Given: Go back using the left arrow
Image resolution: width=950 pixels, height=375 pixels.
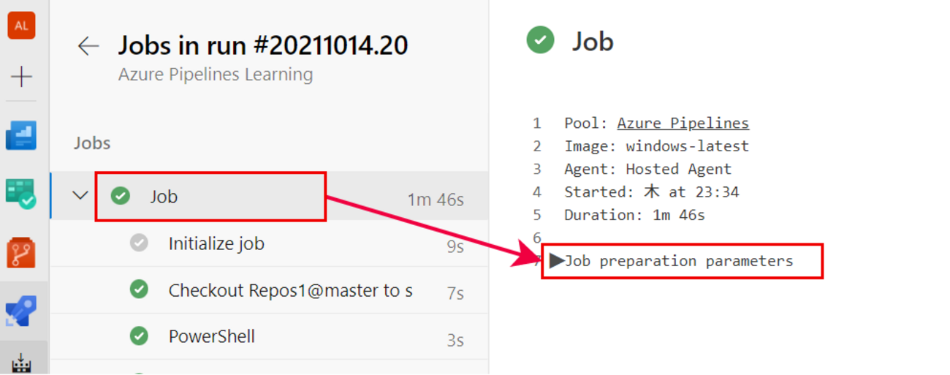Looking at the screenshot, I should [88, 46].
